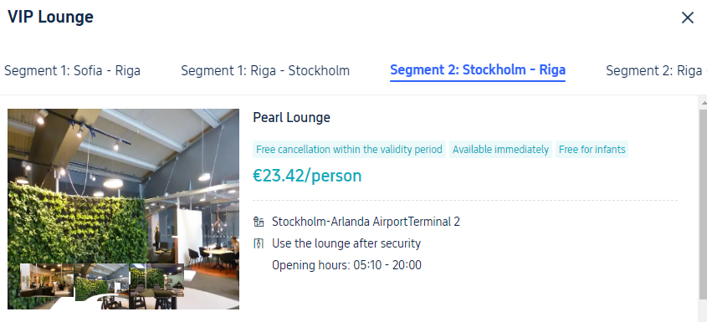Click the Available immediately tag

pyautogui.click(x=500, y=149)
